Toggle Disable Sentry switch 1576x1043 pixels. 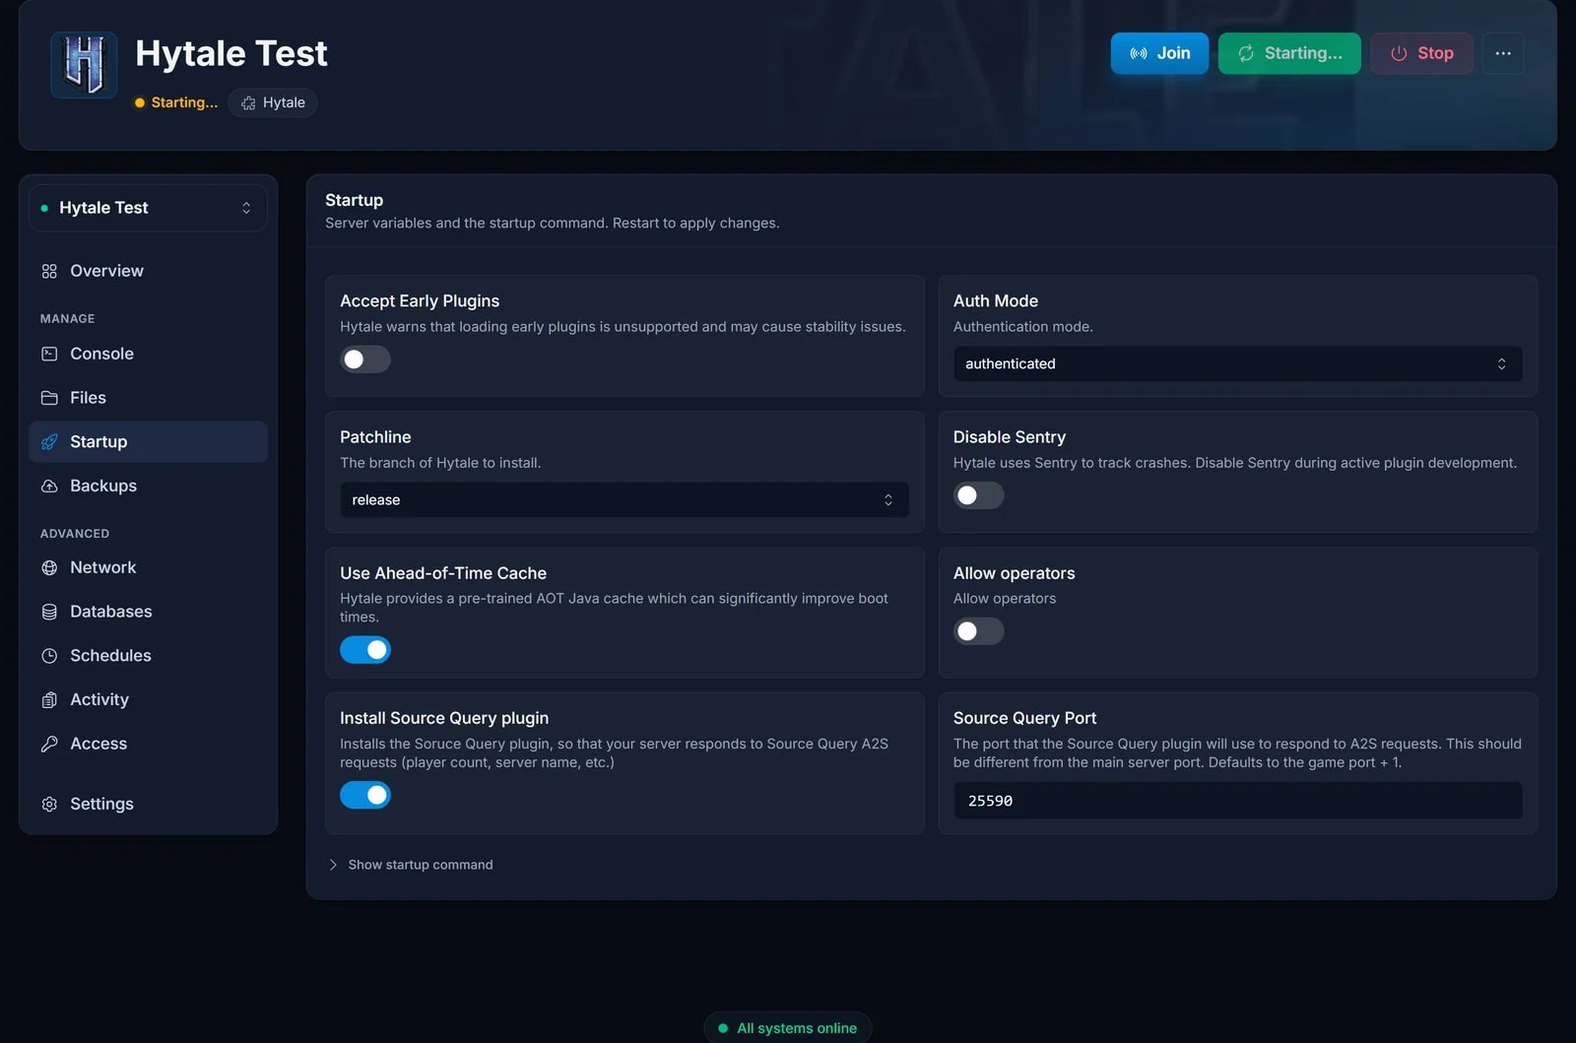[978, 495]
